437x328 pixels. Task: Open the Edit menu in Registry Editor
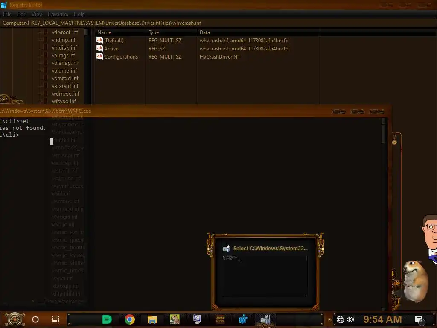point(21,14)
